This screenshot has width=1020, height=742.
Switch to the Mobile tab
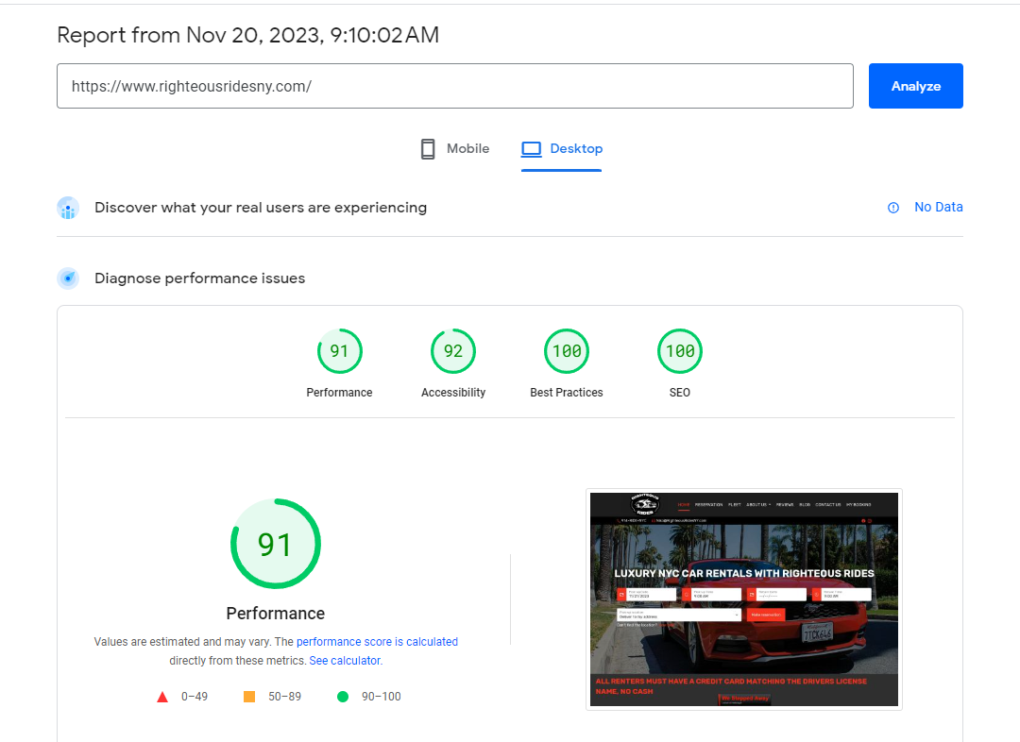click(454, 149)
